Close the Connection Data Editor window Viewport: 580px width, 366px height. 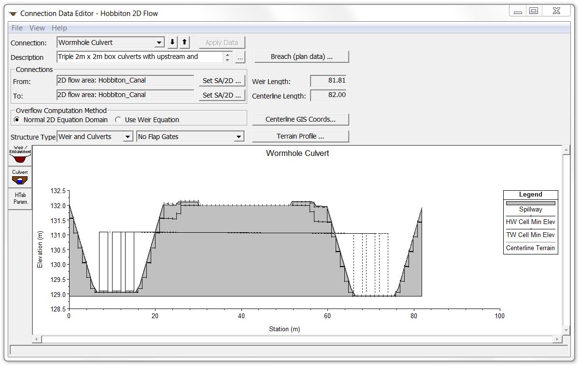[556, 11]
